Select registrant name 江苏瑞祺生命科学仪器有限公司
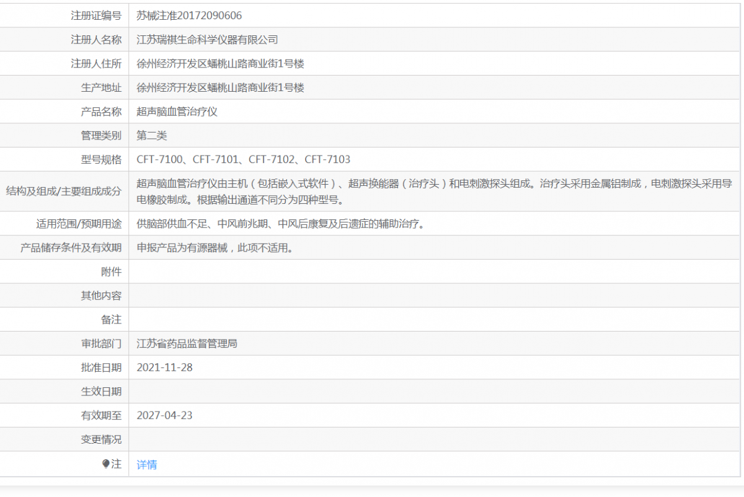Screen dimensions: 744x497 click(207, 40)
